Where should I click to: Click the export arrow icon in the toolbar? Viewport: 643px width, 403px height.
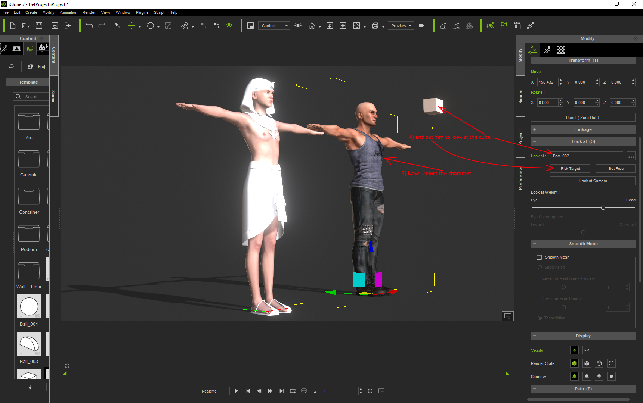[68, 26]
